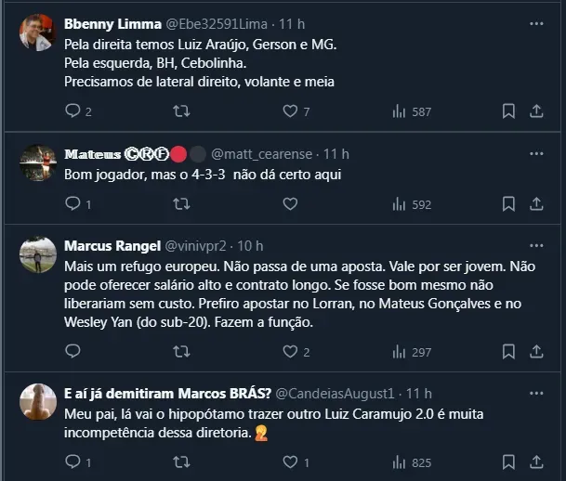Open more options on Marcus Rangel's tweet
The width and height of the screenshot is (566, 481).
pos(536,246)
